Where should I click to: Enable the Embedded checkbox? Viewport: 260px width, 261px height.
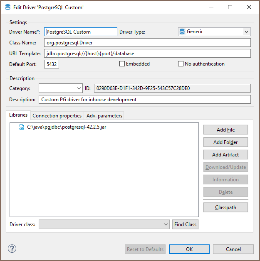pyautogui.click(x=122, y=64)
